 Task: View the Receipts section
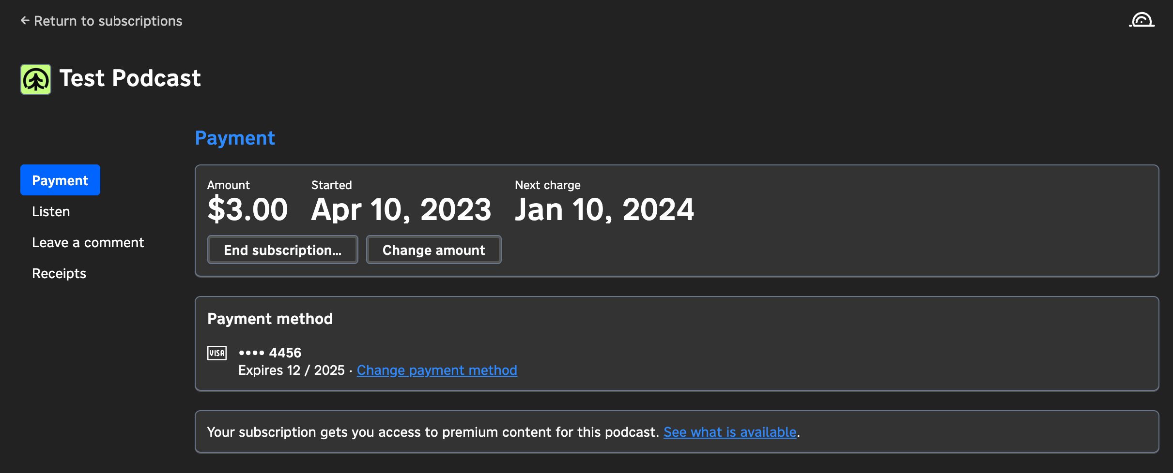coord(59,273)
